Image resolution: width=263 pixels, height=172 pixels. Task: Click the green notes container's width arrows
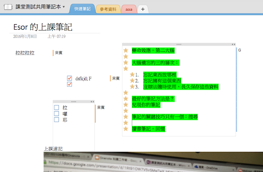[x=233, y=44]
